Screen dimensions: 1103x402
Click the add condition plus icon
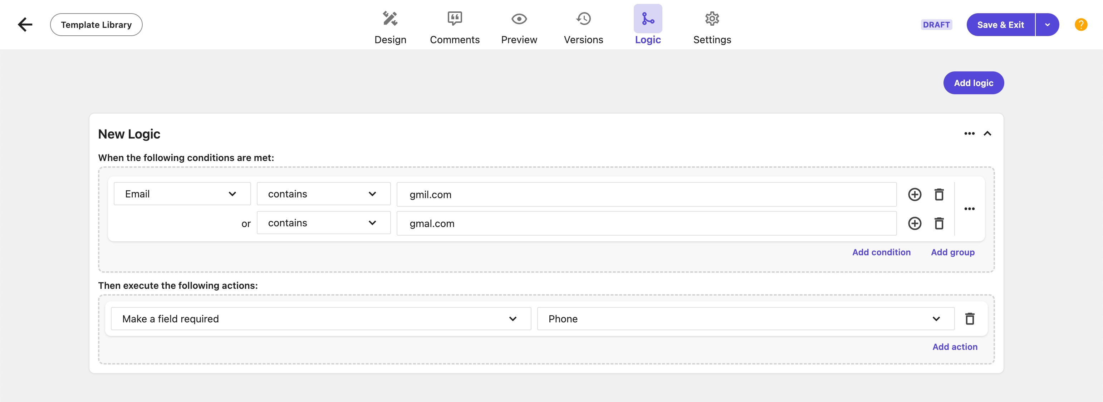coord(915,194)
